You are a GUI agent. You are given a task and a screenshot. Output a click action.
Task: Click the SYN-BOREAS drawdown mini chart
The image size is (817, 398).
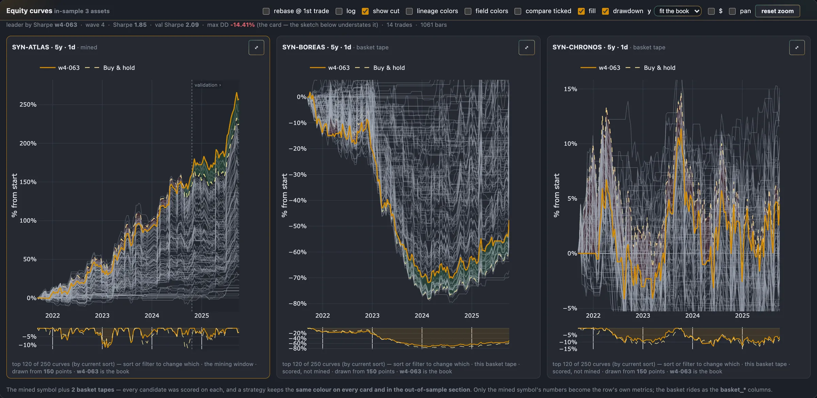click(408, 338)
